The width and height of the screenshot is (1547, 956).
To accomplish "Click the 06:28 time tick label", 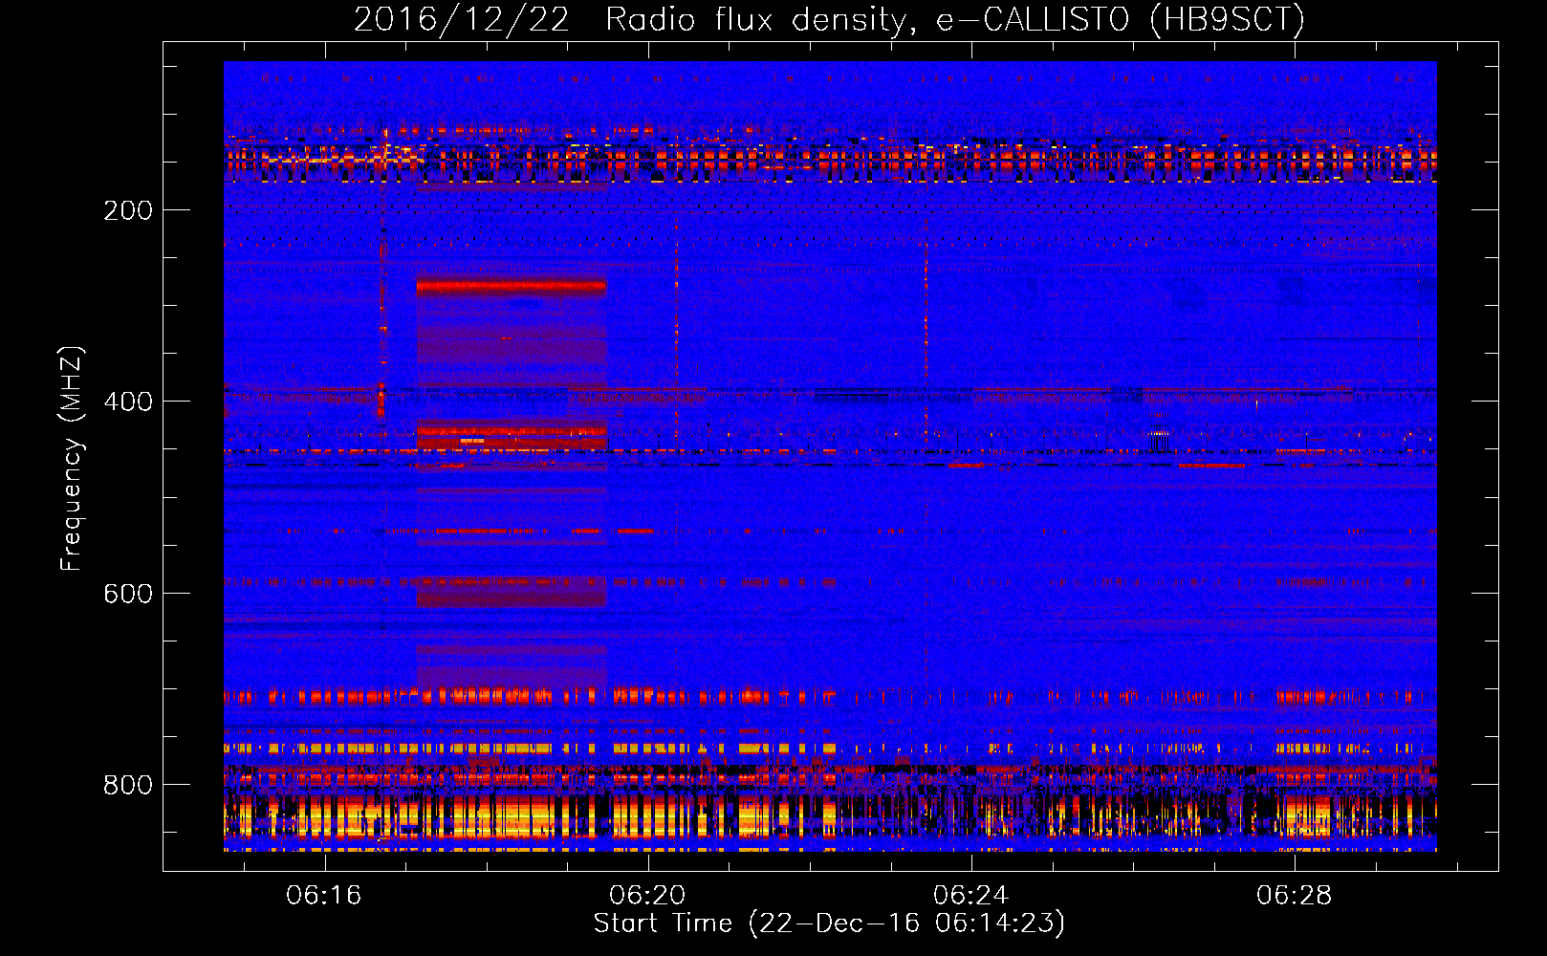I will pos(1295,895).
